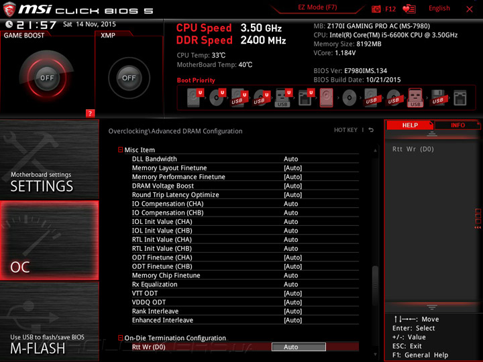Viewport: 483px width, 362px height.
Task: Open VDDQ ODT [Auto] options
Action: point(292,302)
